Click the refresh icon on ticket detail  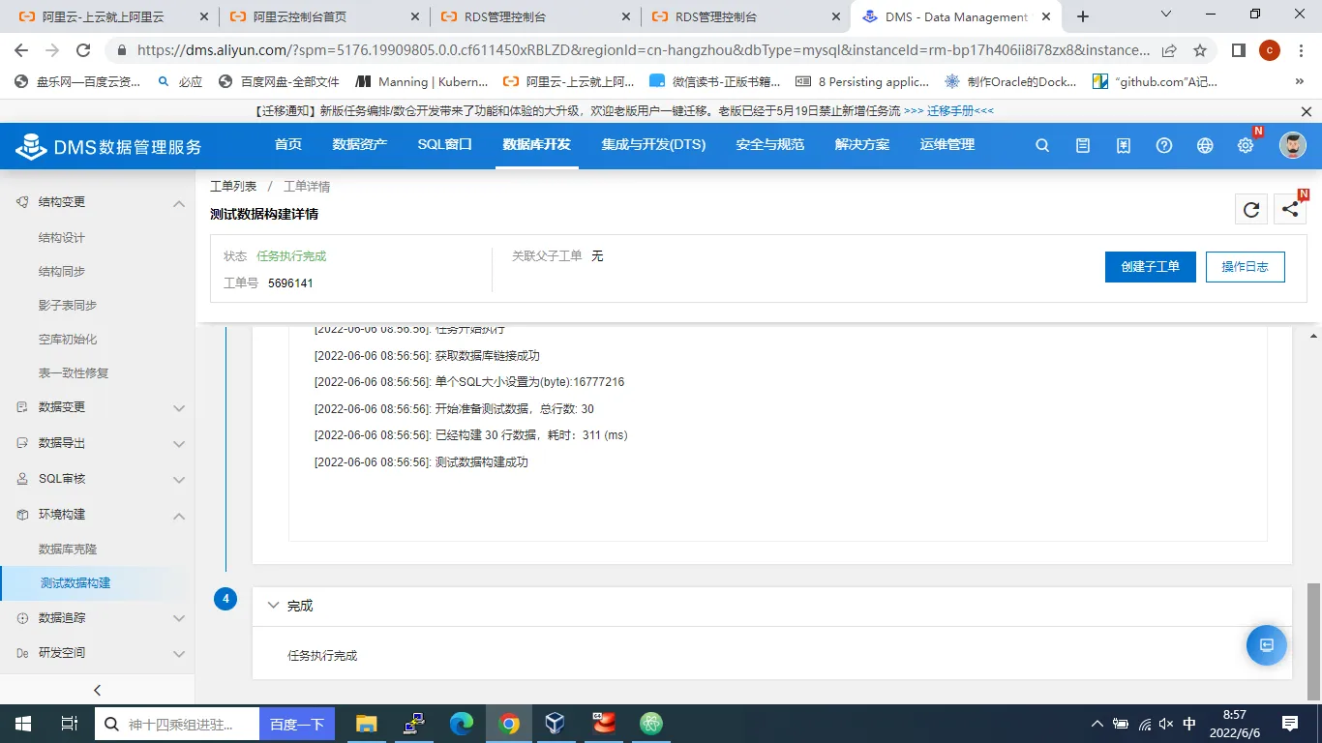1251,209
